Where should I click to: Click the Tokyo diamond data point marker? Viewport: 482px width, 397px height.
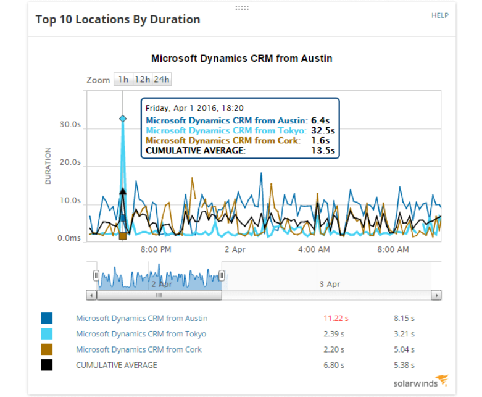[123, 119]
